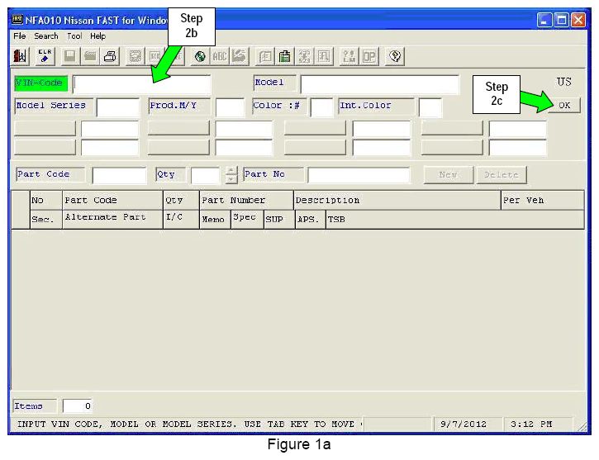
Task: Open the File menu
Action: [x=20, y=36]
